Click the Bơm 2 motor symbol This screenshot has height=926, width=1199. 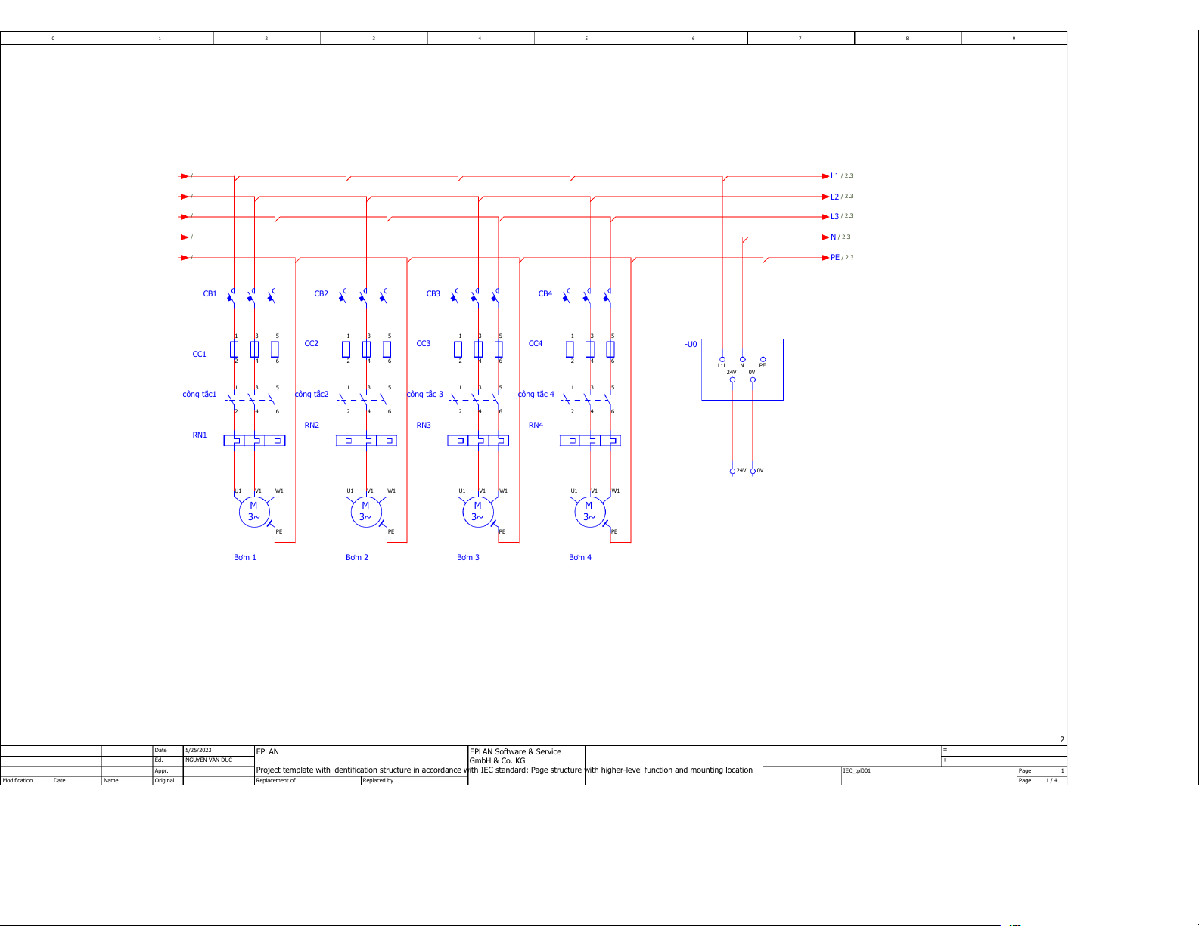[365, 512]
